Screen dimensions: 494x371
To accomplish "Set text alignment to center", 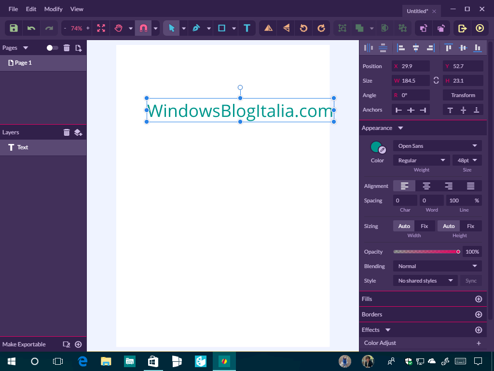I will [426, 186].
